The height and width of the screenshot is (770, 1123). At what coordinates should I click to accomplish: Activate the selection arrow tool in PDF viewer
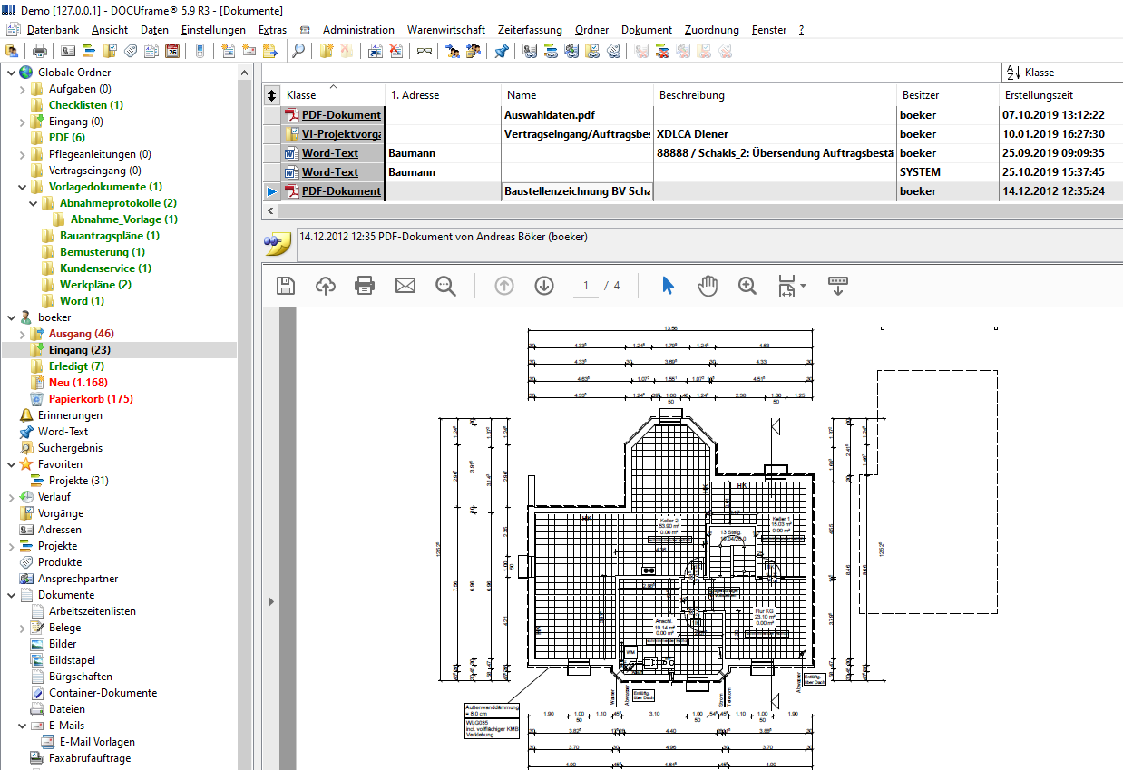(669, 286)
